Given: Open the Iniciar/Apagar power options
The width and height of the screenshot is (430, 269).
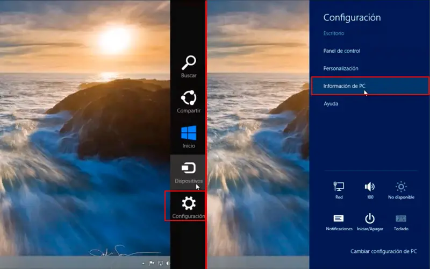Looking at the screenshot, I should tap(370, 222).
